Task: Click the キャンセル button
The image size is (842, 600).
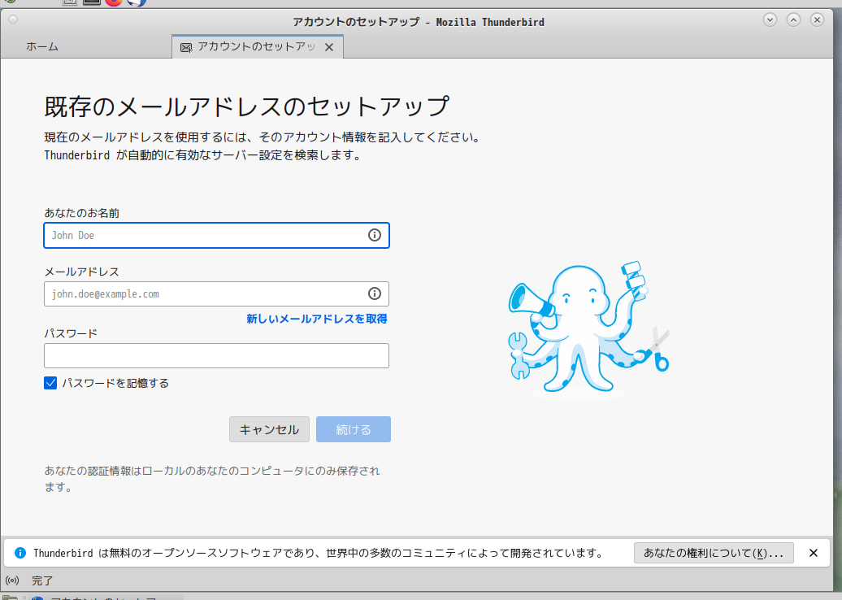Action: click(269, 429)
